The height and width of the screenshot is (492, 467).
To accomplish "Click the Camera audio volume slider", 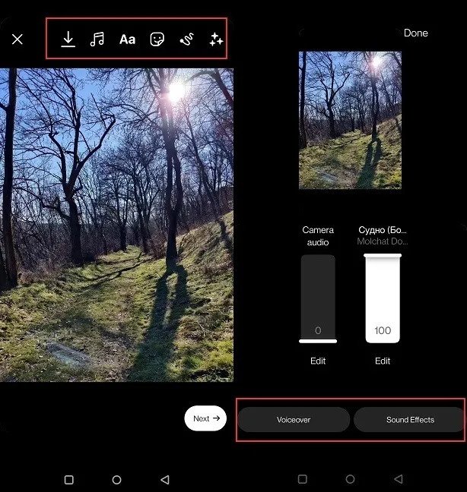I will [x=318, y=298].
